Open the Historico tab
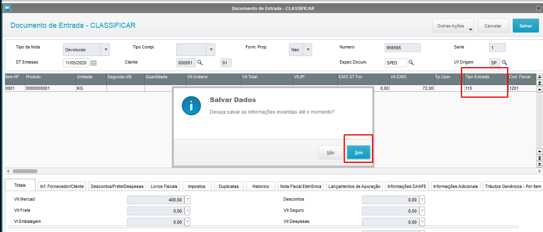Image resolution: width=543 pixels, height=232 pixels. pos(261,186)
